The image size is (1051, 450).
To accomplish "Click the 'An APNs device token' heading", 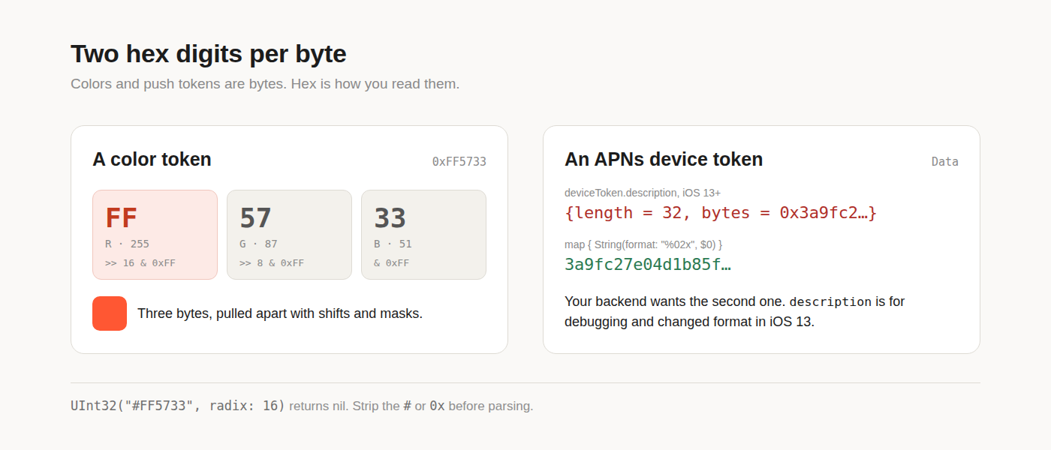I will tap(664, 160).
